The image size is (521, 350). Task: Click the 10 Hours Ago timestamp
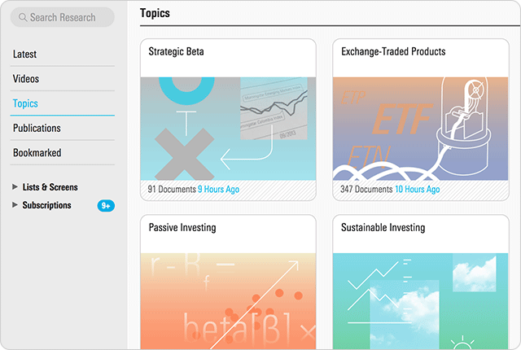[416, 190]
